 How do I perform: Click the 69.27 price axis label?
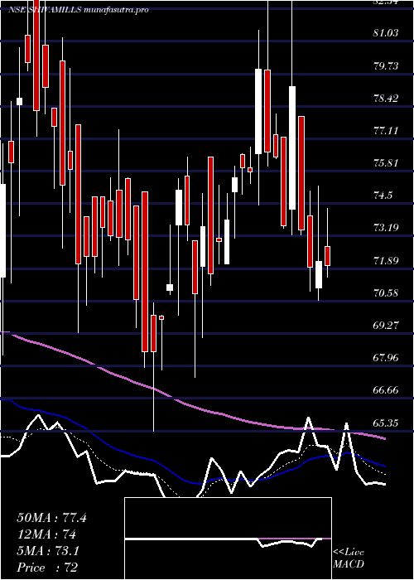(x=386, y=326)
